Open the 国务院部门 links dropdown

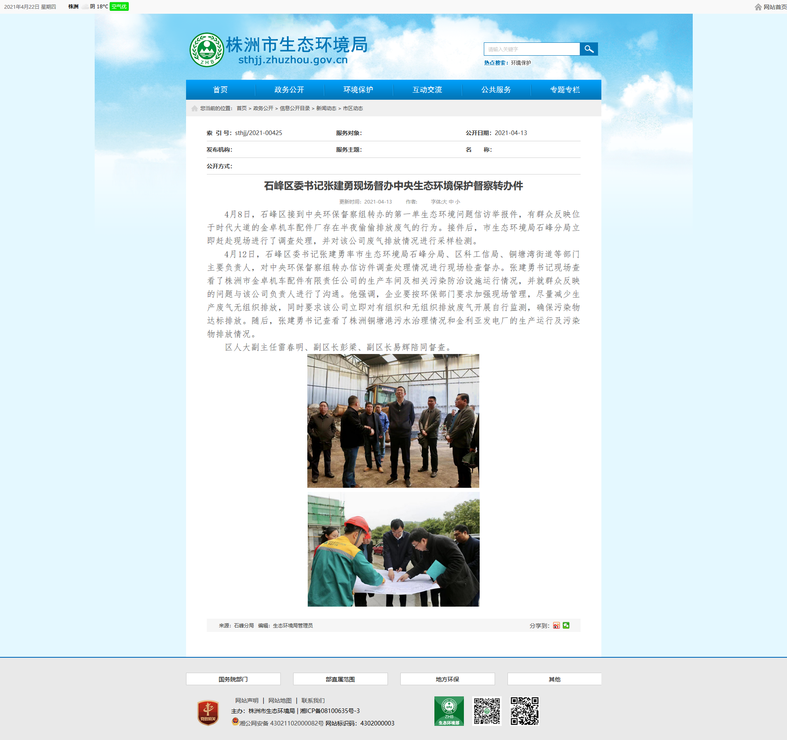(x=233, y=679)
